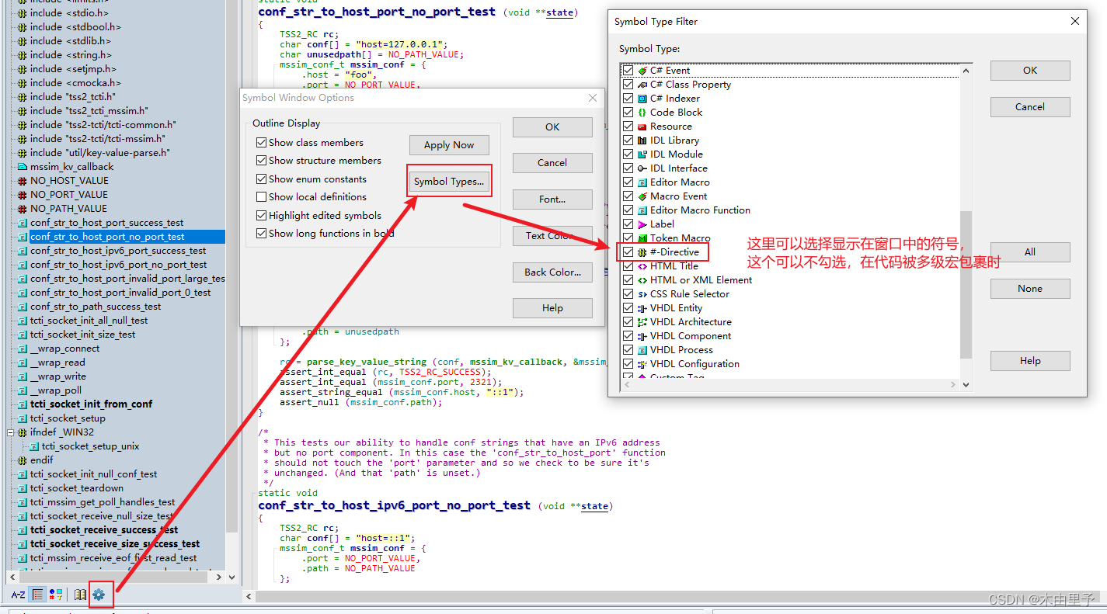Uncheck "#-Directive" in the Symbol Type list

click(628, 251)
